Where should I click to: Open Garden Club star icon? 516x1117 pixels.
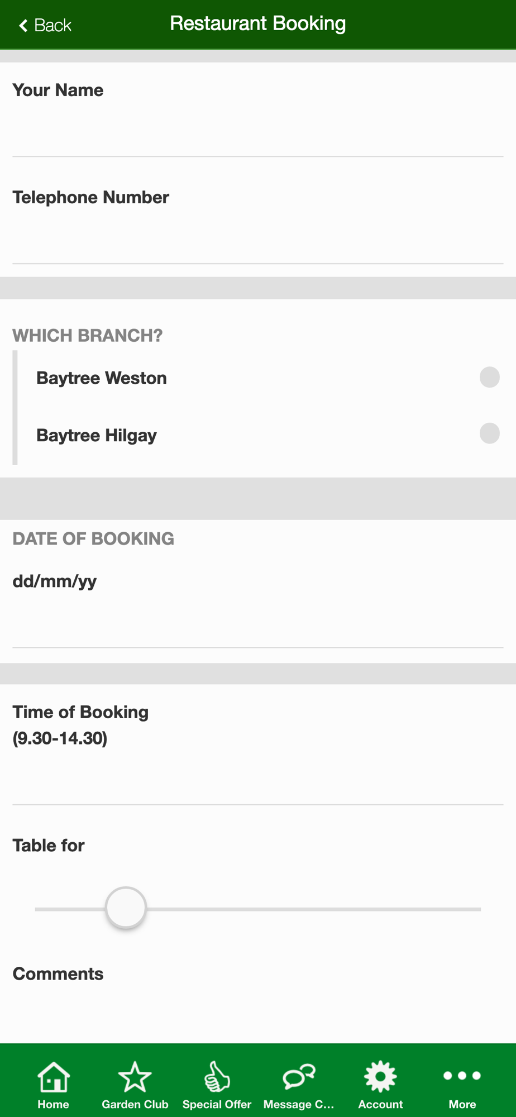(x=135, y=1076)
